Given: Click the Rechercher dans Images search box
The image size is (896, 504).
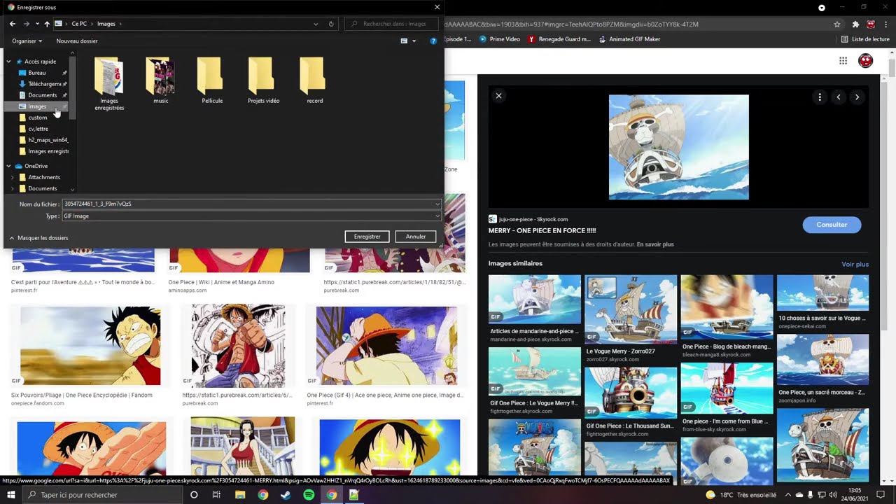Looking at the screenshot, I should point(391,24).
